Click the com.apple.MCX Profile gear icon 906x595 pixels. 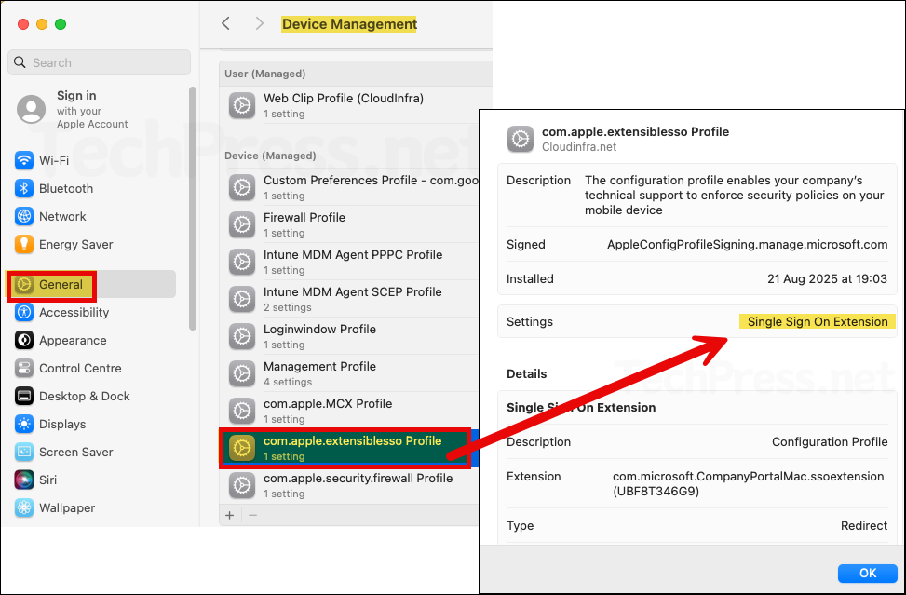pyautogui.click(x=242, y=411)
